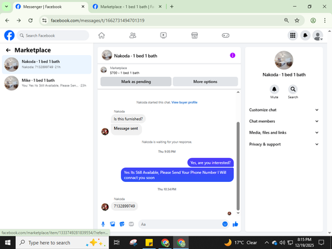The width and height of the screenshot is (332, 249).
Task: Click the chat scrollbar thumb
Action: 238,166
